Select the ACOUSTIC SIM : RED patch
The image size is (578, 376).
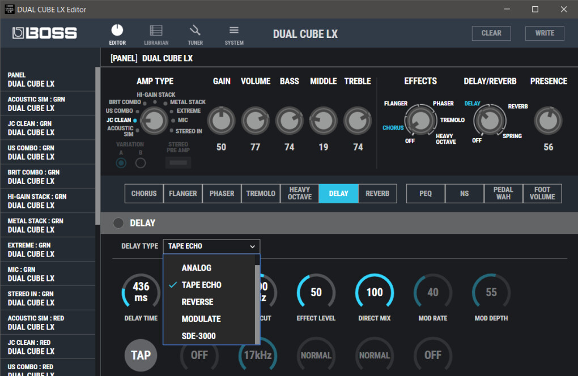pos(48,322)
